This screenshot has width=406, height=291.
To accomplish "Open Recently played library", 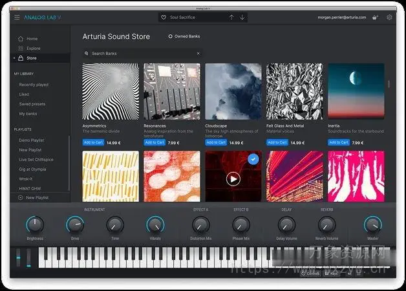I will coord(34,85).
